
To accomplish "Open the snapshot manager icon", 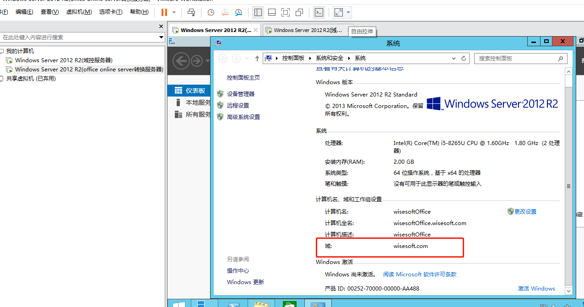I will point(239,12).
